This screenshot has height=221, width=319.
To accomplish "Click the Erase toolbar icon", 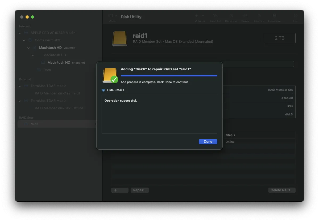I will 245,16.
